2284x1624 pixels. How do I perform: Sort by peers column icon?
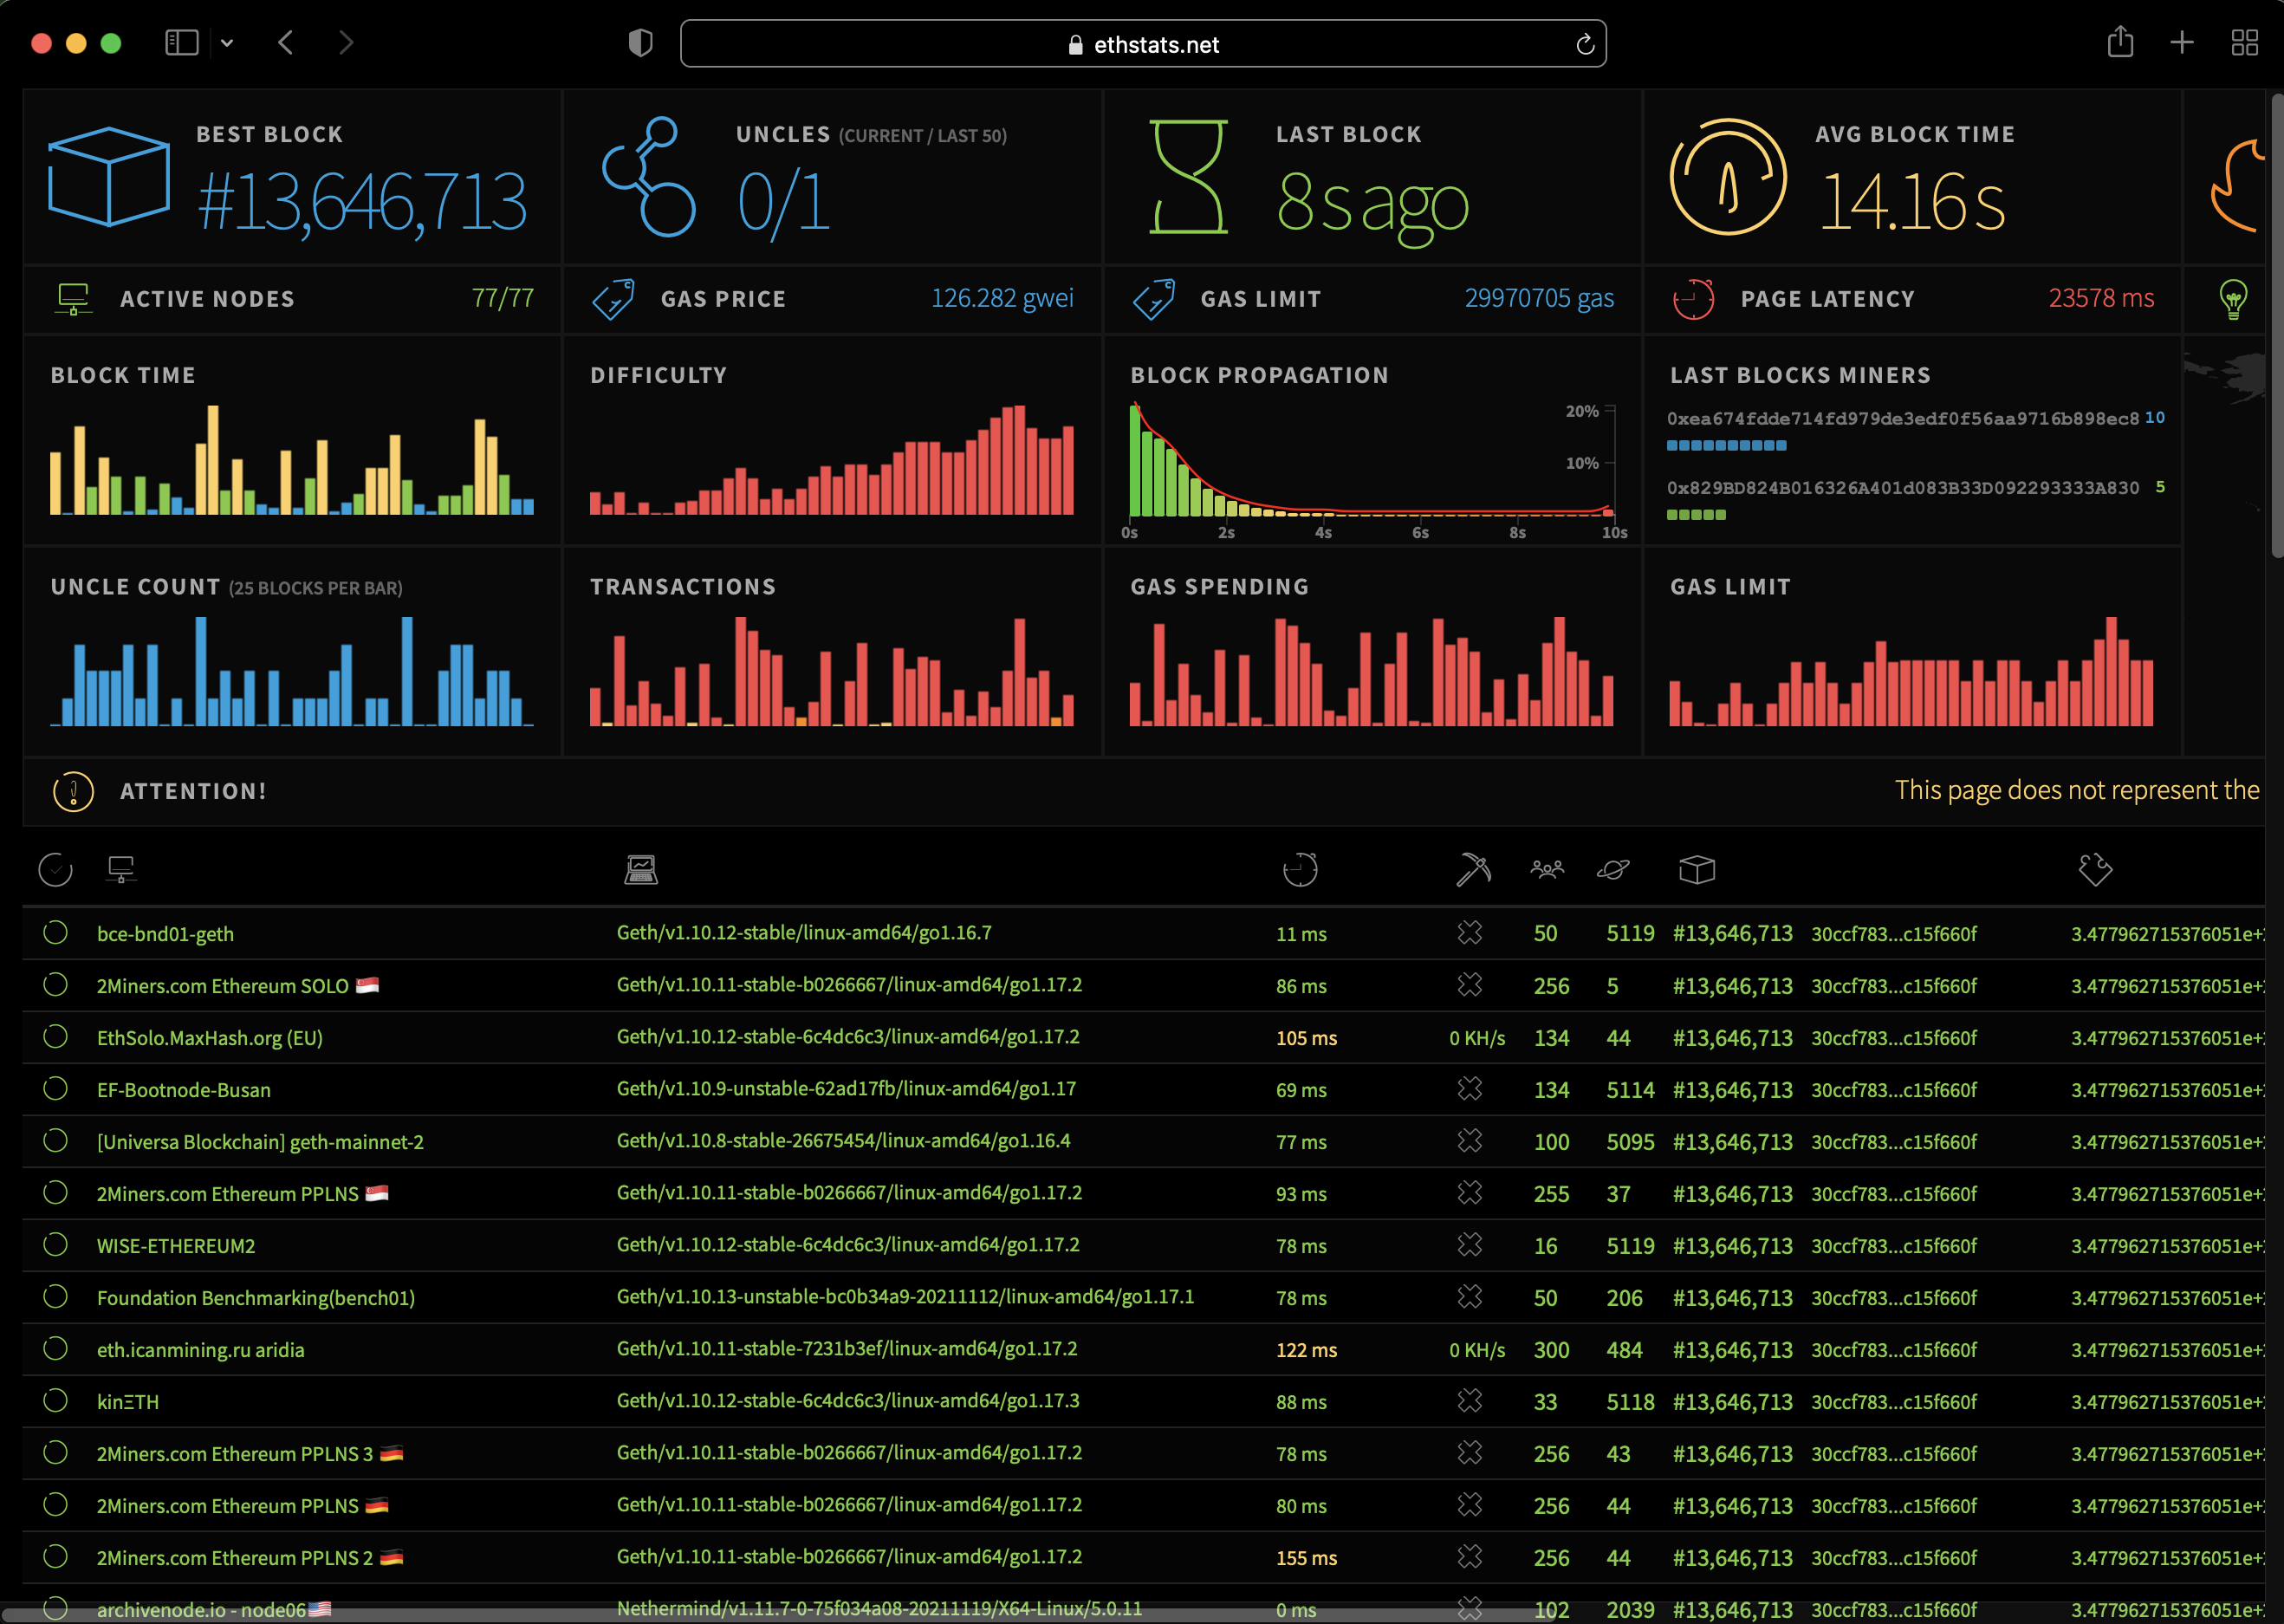pyautogui.click(x=1547, y=869)
